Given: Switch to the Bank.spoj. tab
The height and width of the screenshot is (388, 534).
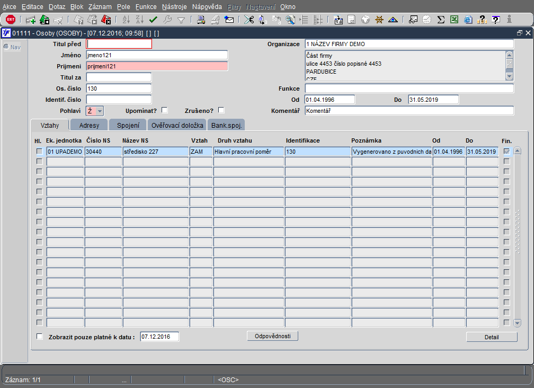Looking at the screenshot, I should [x=227, y=126].
